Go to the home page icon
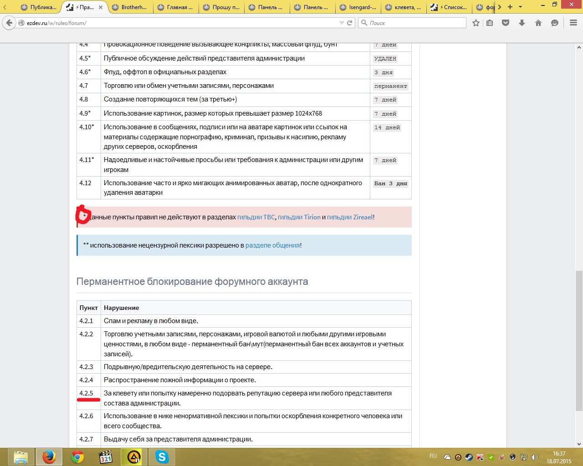This screenshot has height=466, width=583. click(538, 23)
